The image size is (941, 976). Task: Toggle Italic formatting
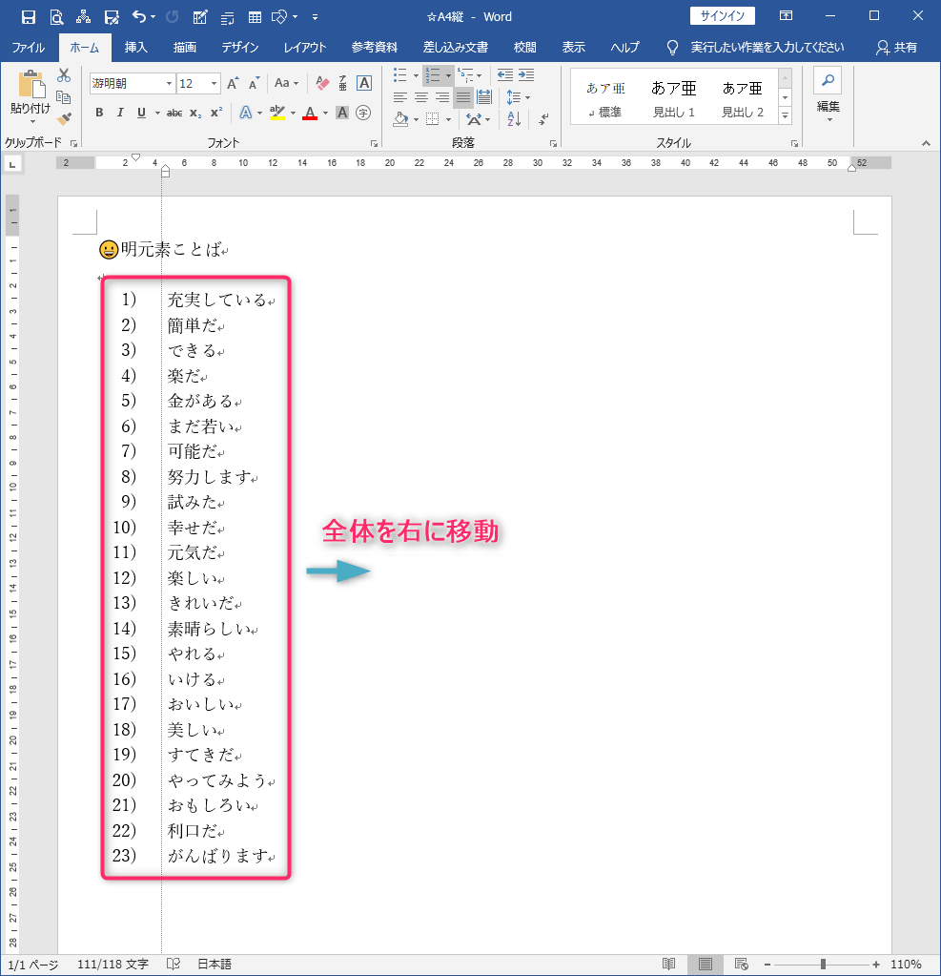120,113
